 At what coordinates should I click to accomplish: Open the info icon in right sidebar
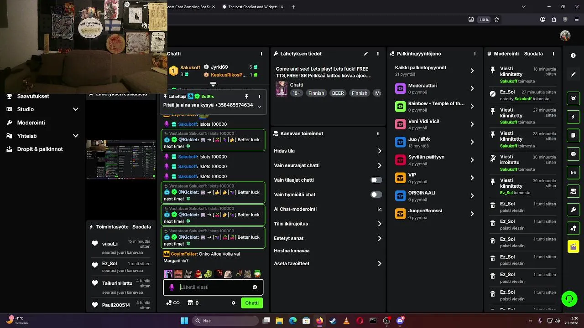(x=573, y=55)
